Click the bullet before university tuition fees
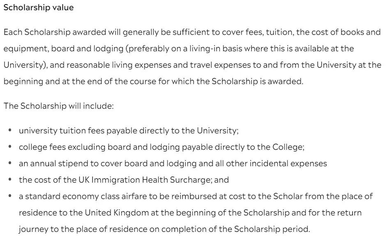The height and width of the screenshot is (236, 386). [x=10, y=130]
